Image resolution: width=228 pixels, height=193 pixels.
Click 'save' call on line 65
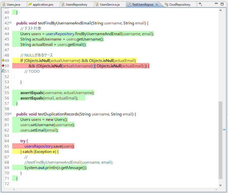click(x=58, y=146)
